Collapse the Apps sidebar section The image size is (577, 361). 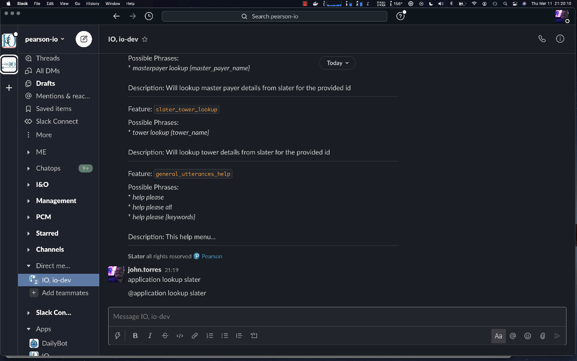29,329
